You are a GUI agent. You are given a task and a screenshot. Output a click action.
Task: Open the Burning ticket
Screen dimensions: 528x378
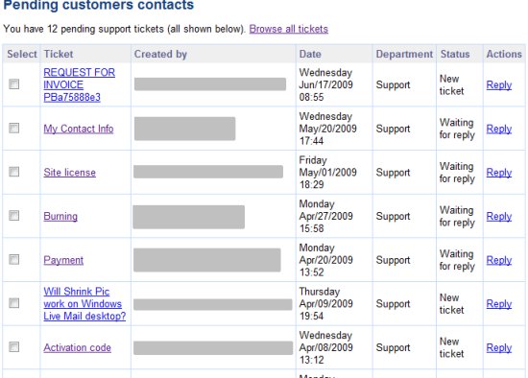(x=60, y=216)
